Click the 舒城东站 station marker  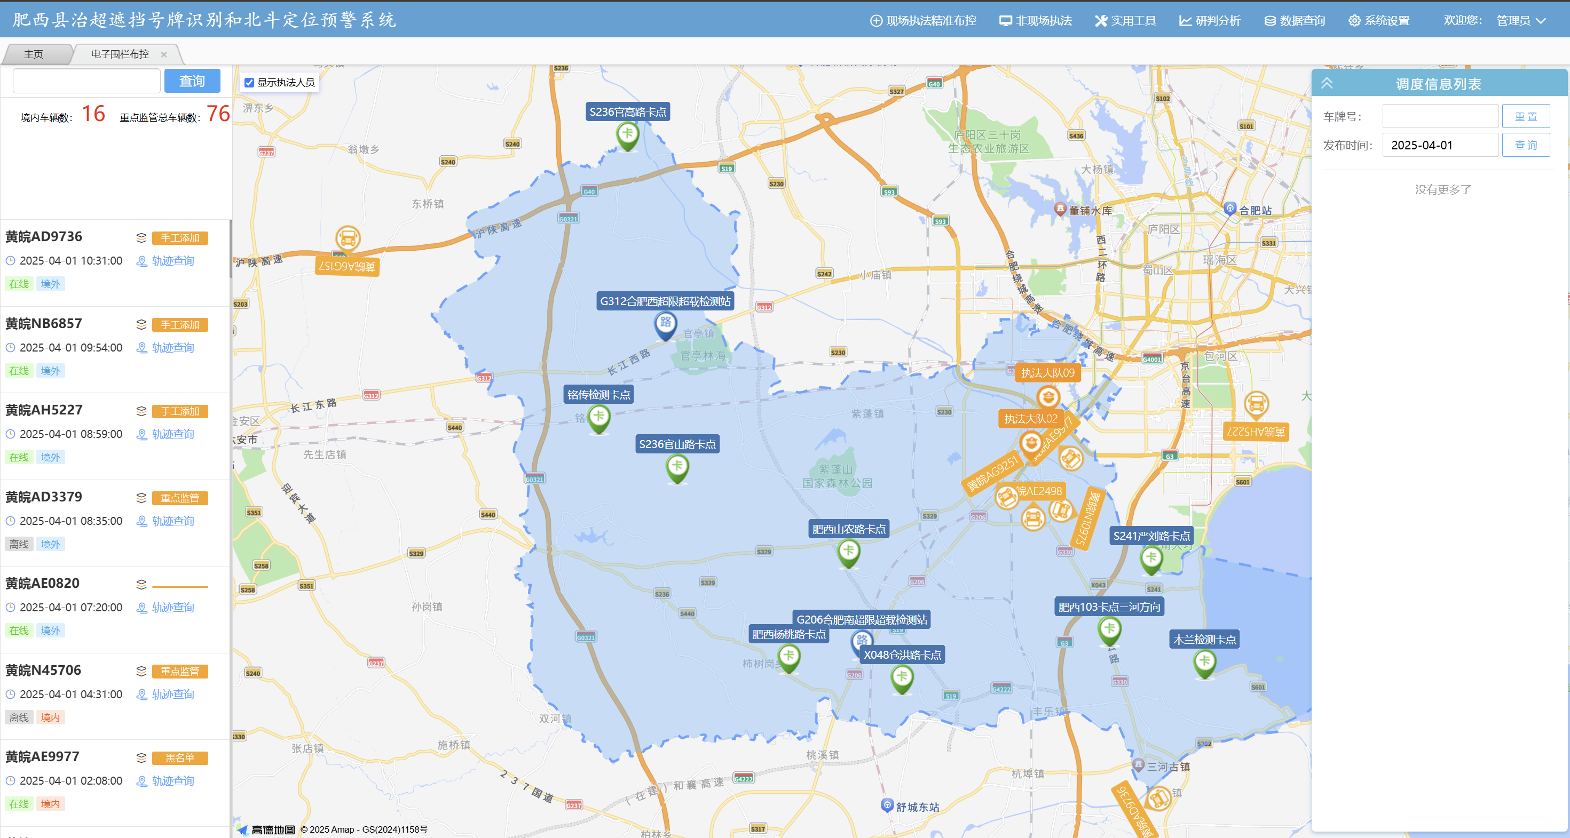click(x=887, y=805)
